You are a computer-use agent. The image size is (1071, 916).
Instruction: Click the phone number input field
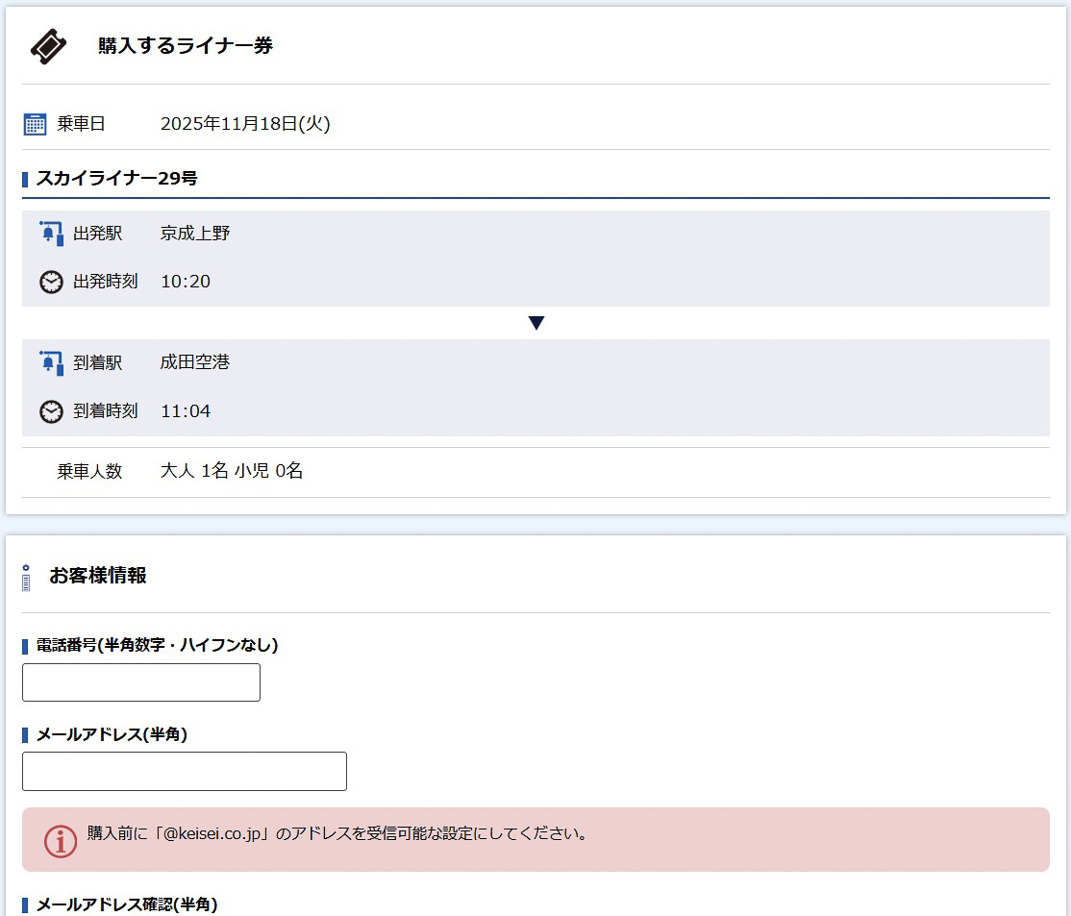pos(140,681)
